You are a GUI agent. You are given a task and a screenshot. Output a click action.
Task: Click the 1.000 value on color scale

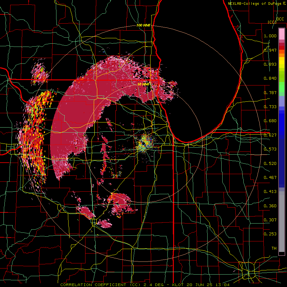[x=270, y=36]
